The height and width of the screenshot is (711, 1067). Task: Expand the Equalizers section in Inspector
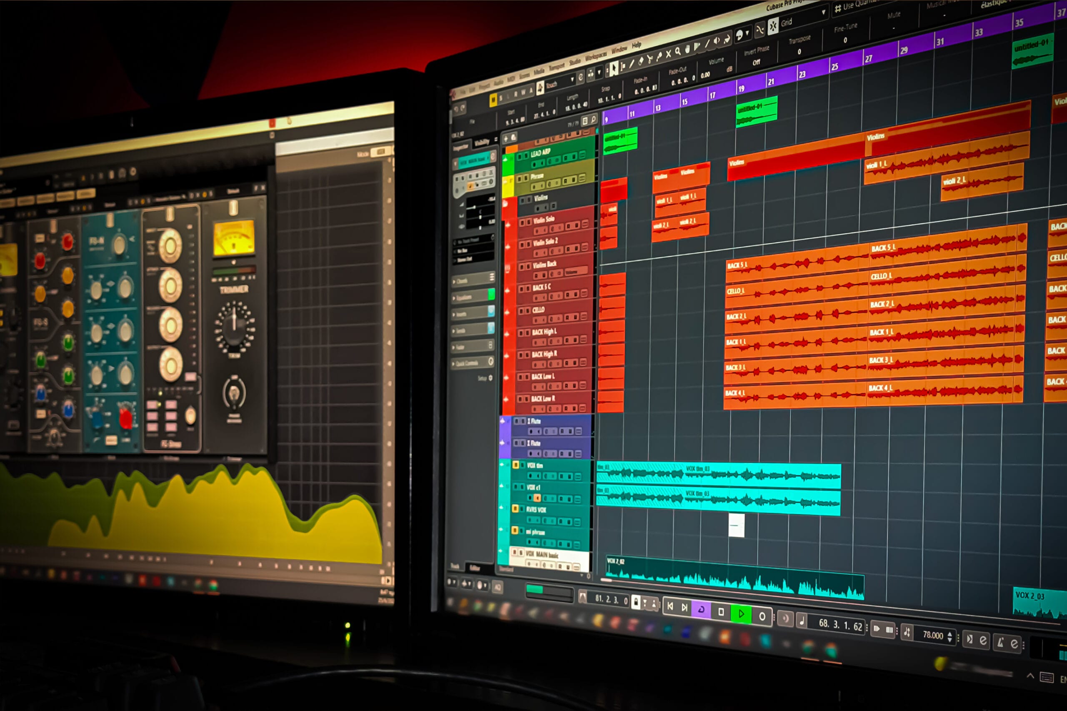pyautogui.click(x=473, y=297)
